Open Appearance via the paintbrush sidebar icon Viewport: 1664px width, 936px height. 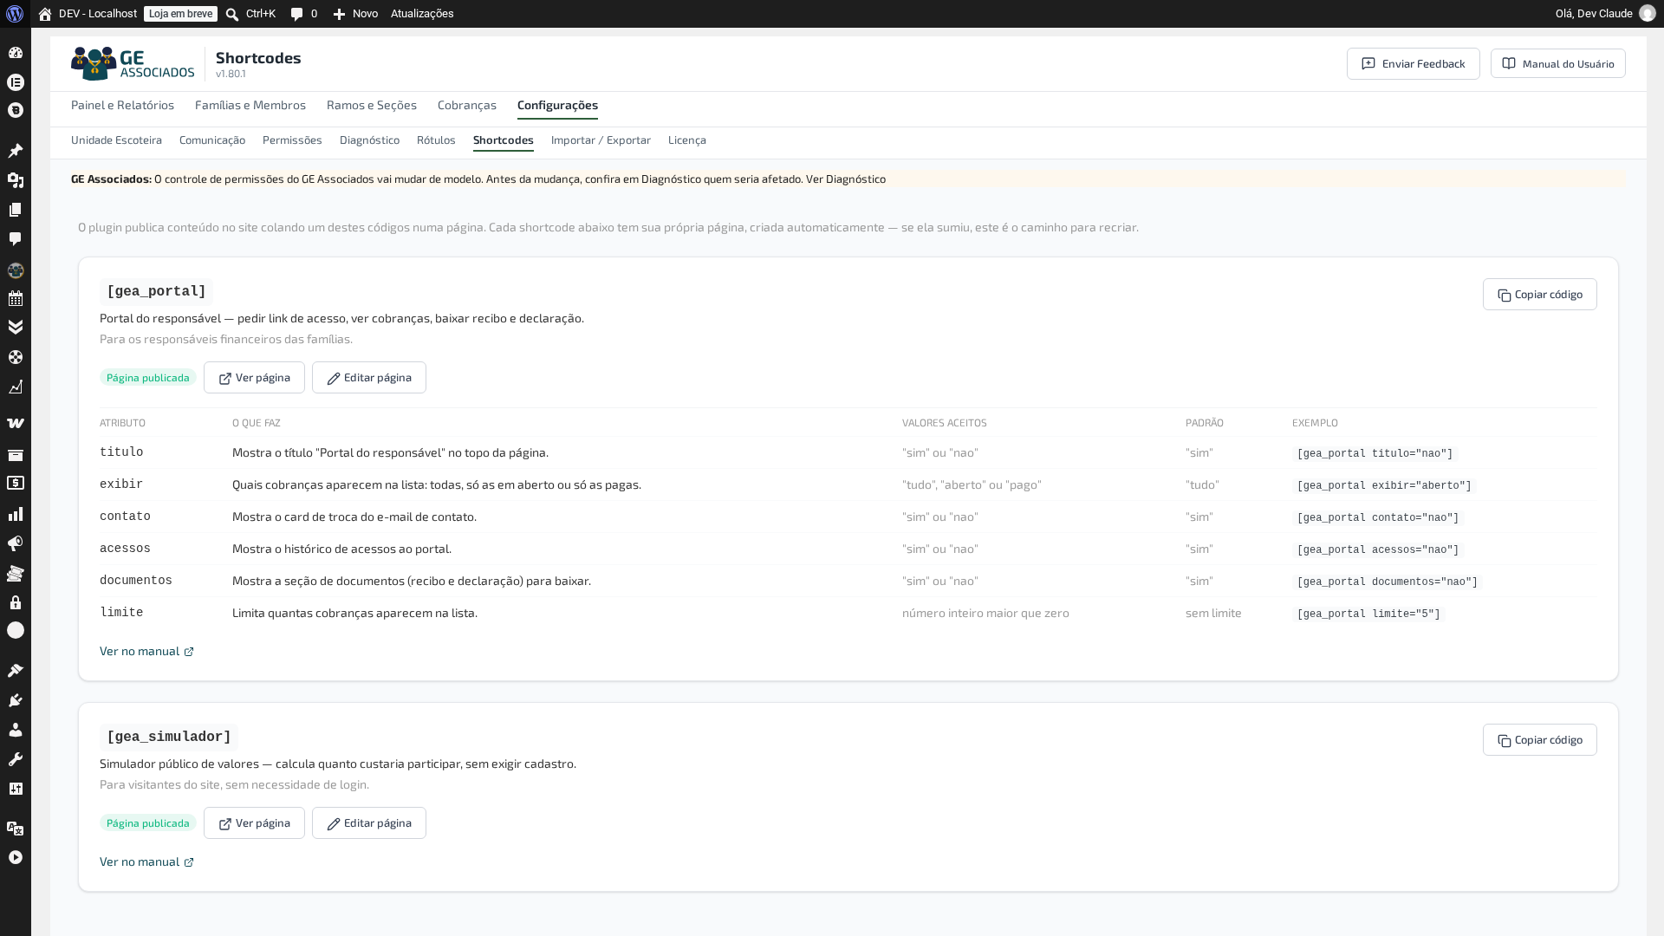coord(16,671)
